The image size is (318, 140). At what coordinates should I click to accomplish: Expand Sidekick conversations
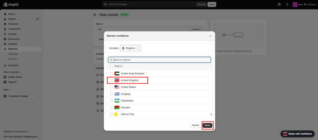pyautogui.click(x=16, y=131)
